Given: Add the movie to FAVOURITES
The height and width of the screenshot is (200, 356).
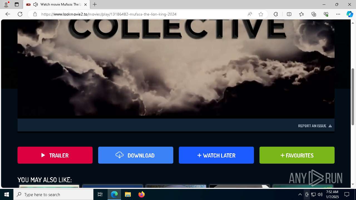Looking at the screenshot, I should point(297,155).
